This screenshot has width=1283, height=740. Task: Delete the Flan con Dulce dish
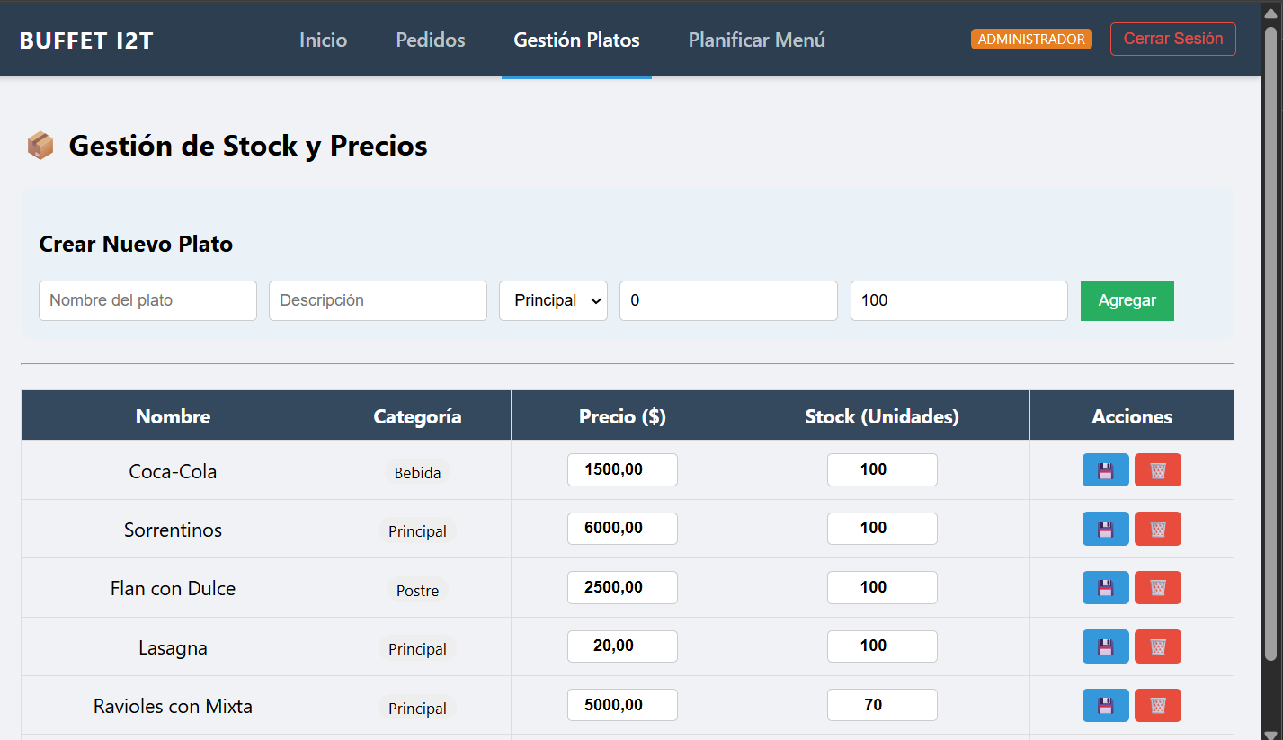[x=1157, y=588]
